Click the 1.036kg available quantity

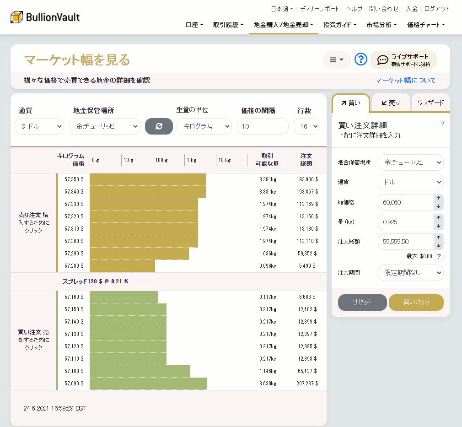[x=268, y=254]
